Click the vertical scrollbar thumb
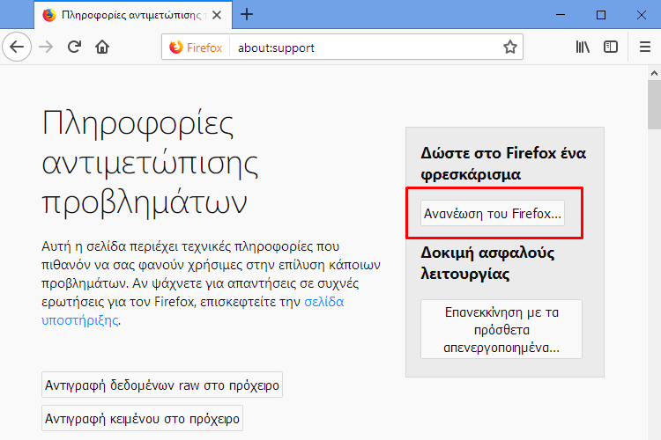Image resolution: width=661 pixels, height=440 pixels. click(654, 105)
